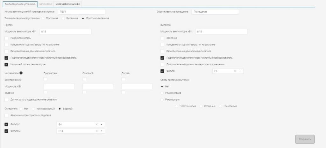Image resolution: width=326 pixels, height=148 pixels.
Task: Choose Рециркуляция for supply-exhaust link
Action: click(163, 93)
